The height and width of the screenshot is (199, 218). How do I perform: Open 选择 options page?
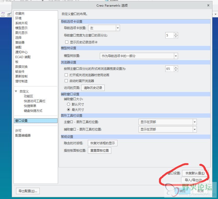18,37
